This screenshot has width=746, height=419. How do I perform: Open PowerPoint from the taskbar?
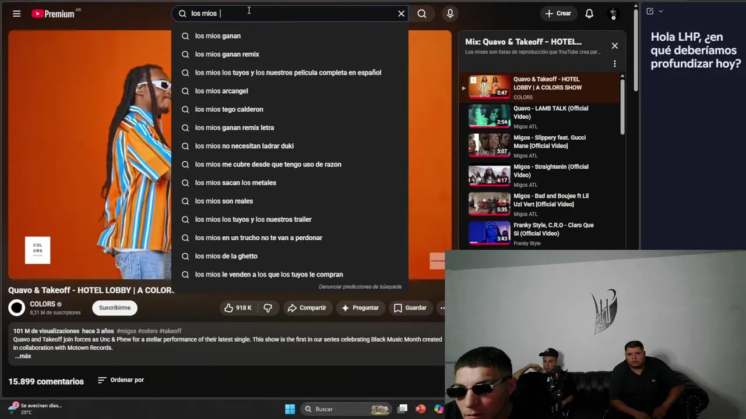tap(420, 409)
